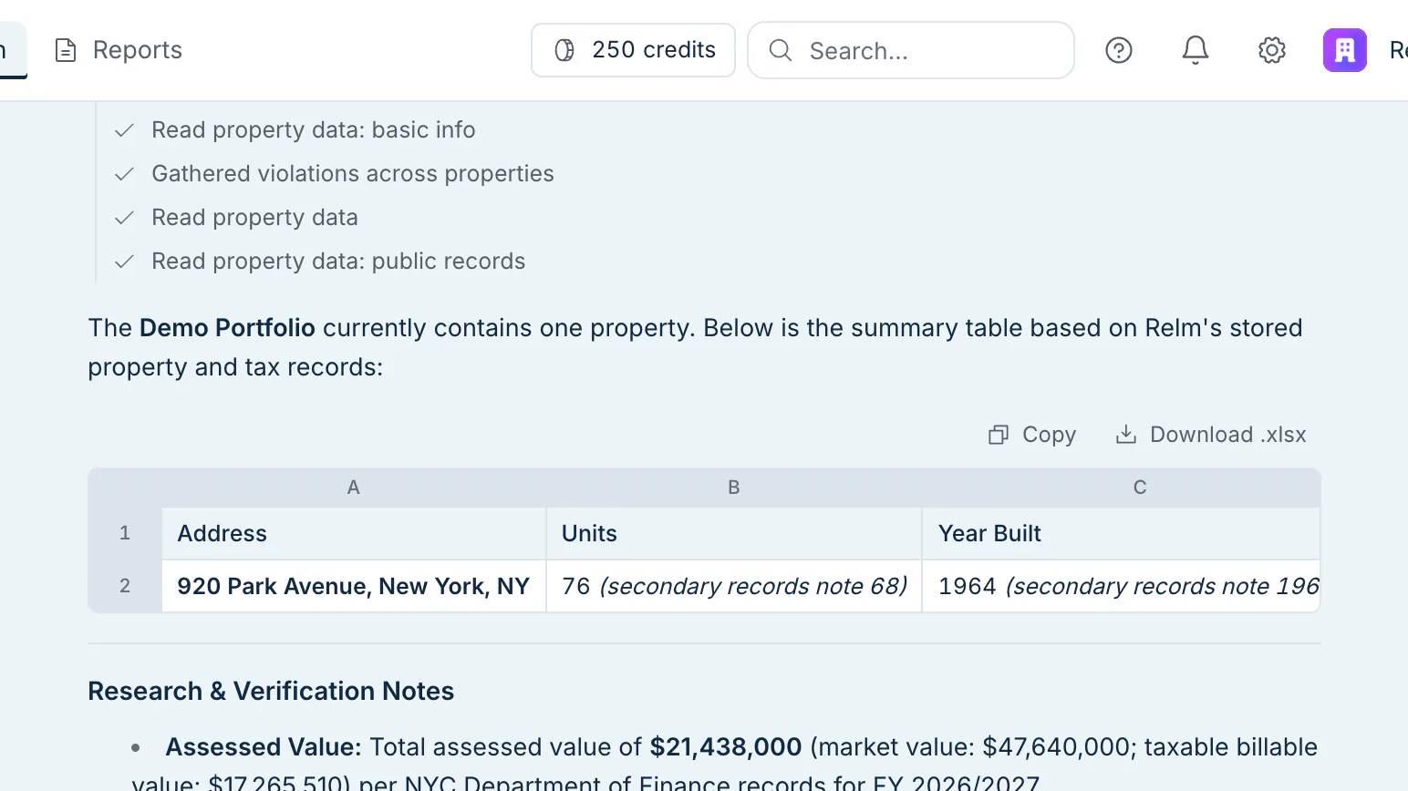Click into the Search field
Screen dimensions: 1408x791
911,50
